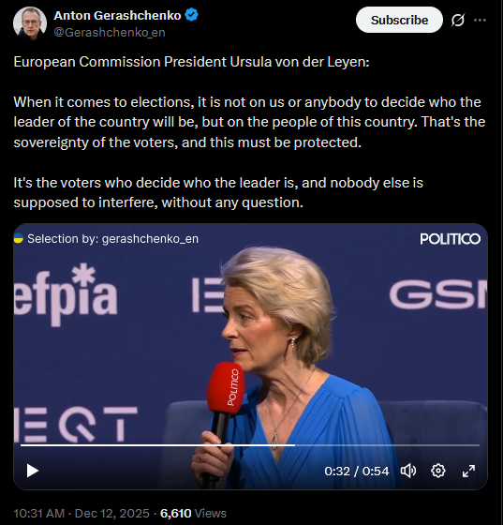Open the Grok icon next to Subscribe
The height and width of the screenshot is (525, 503).
[x=457, y=20]
